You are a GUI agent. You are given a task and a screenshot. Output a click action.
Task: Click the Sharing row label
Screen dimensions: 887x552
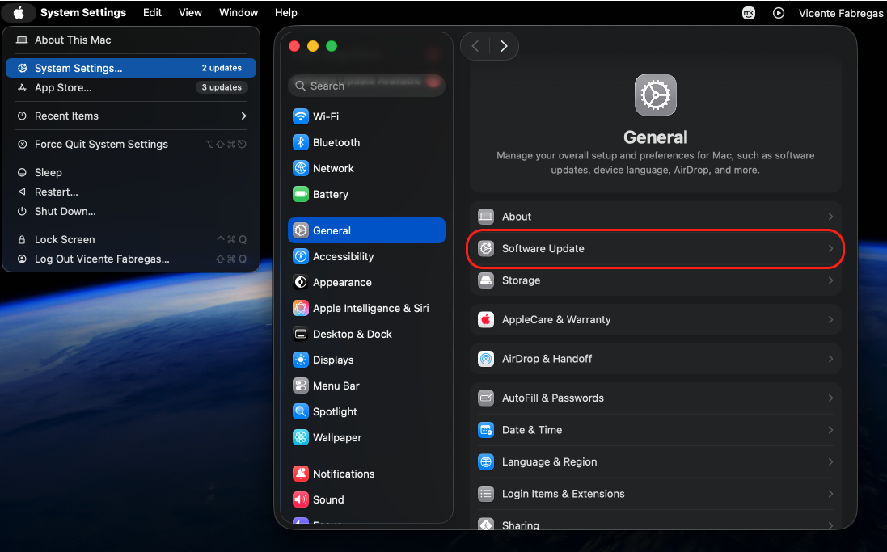coord(521,525)
